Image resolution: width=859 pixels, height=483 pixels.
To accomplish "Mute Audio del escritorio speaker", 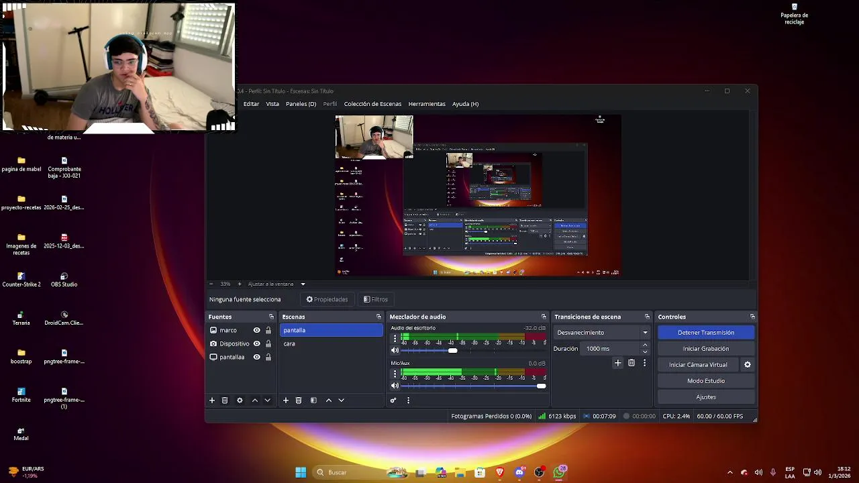I will (395, 350).
